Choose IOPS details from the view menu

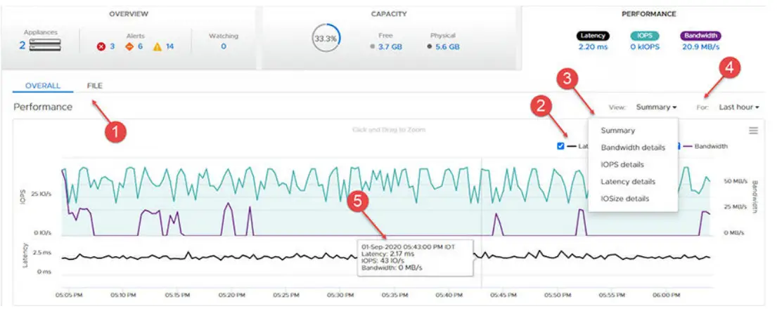[622, 164]
